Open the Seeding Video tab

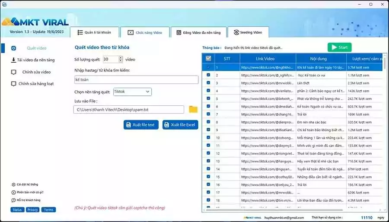click(x=248, y=32)
